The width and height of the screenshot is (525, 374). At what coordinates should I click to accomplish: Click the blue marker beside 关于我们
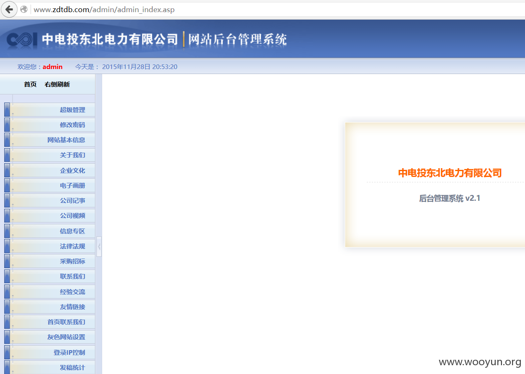click(7, 155)
